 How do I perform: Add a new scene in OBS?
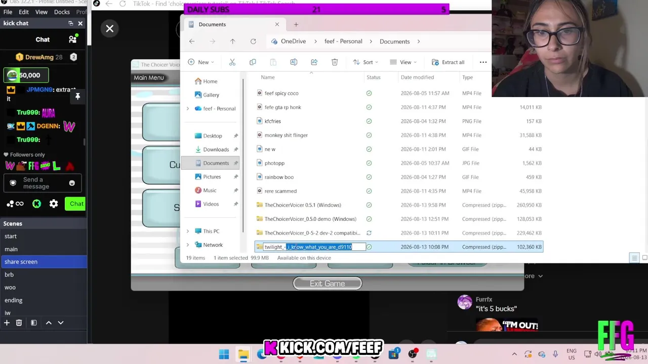tap(7, 323)
